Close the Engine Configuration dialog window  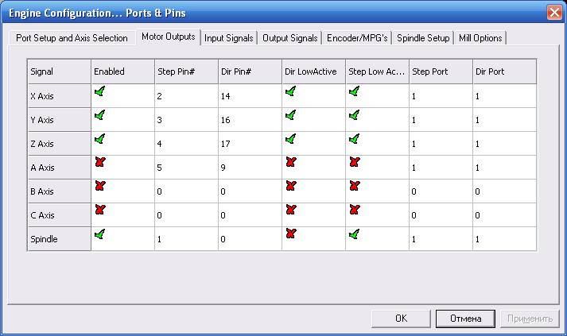click(x=554, y=13)
